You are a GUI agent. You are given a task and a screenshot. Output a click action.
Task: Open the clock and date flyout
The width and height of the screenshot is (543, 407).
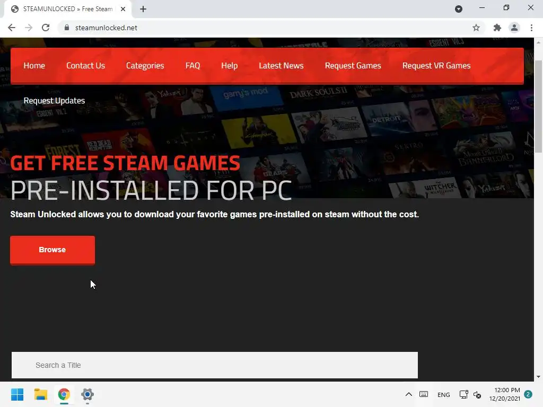(x=505, y=394)
